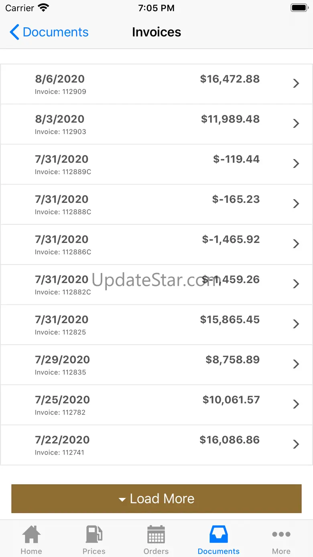The height and width of the screenshot is (557, 313).
Task: Open the Prices fuel pump icon
Action: 94,534
